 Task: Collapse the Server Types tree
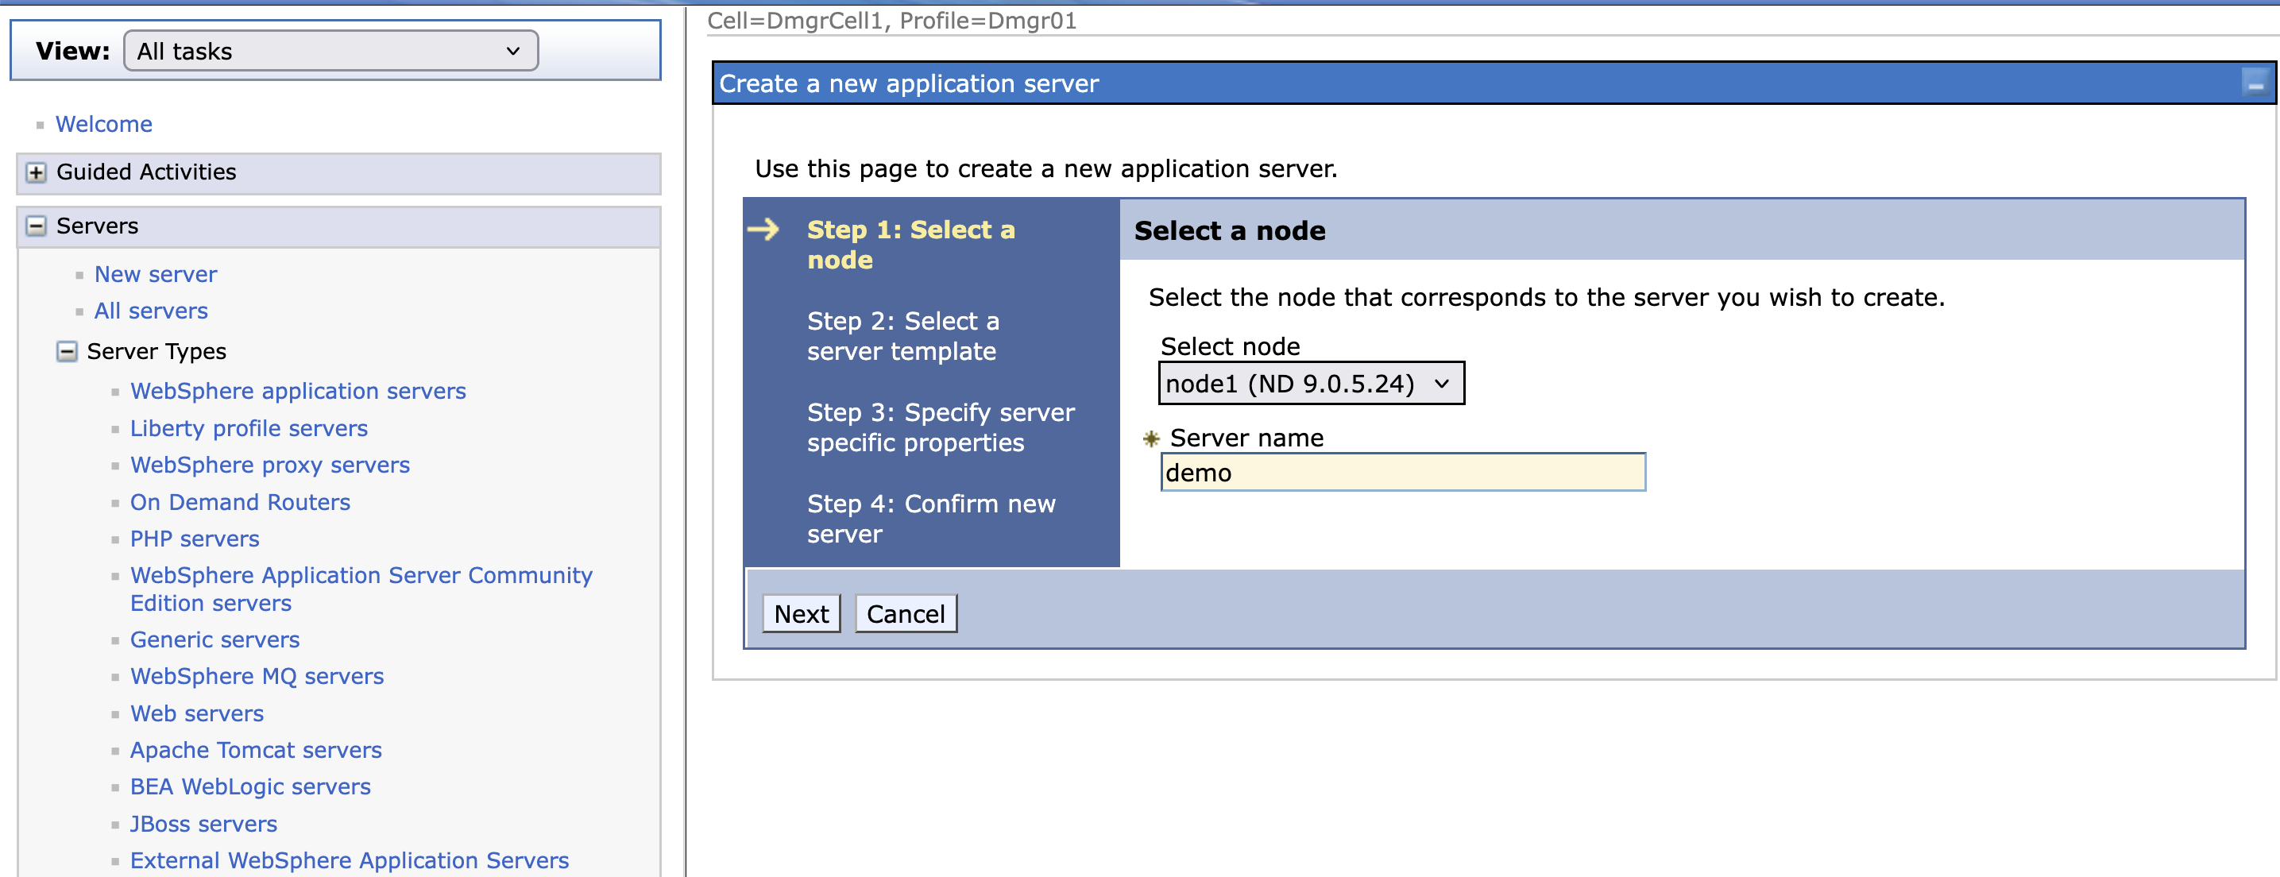(67, 352)
